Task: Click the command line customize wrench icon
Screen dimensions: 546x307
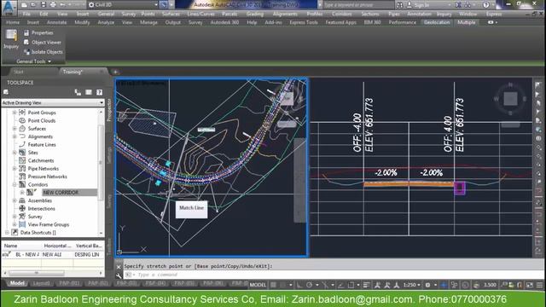Action: 119,275
